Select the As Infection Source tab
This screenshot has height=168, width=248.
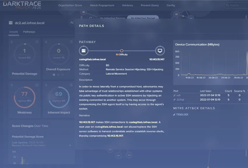click(x=112, y=18)
